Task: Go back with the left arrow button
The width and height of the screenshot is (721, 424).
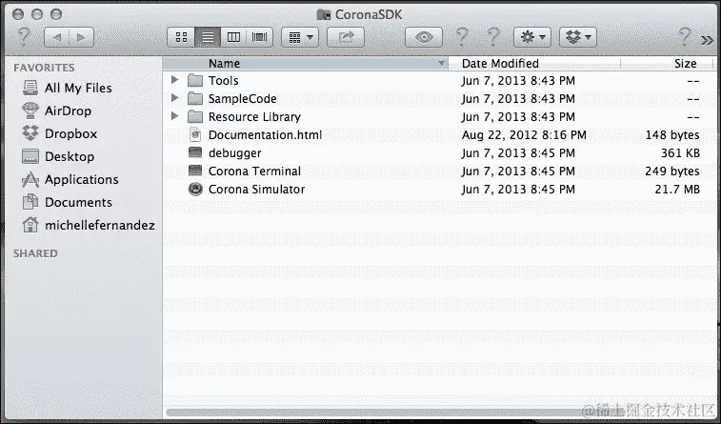Action: (57, 37)
